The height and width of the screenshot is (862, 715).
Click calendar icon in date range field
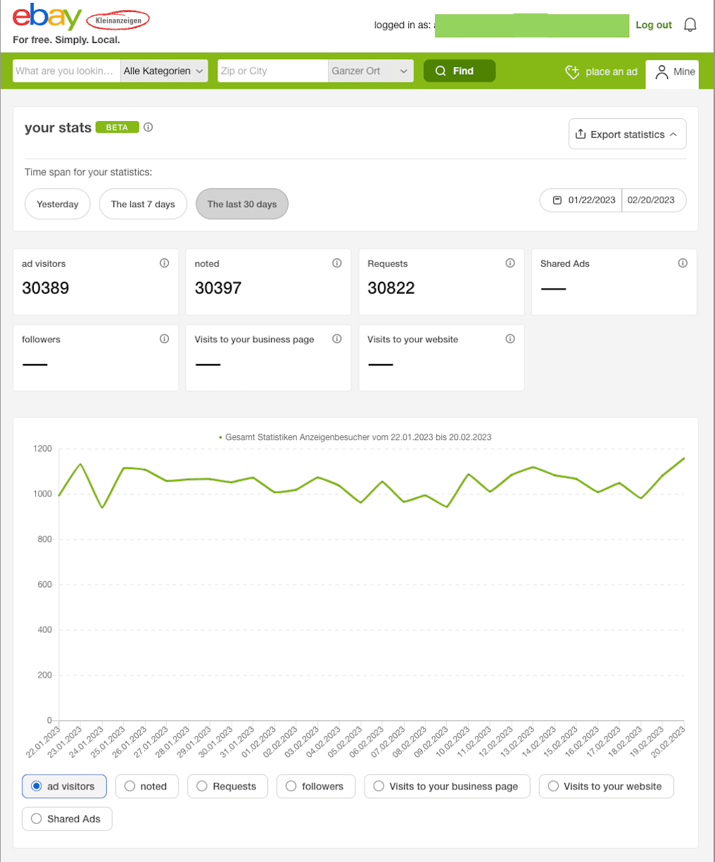(x=557, y=200)
